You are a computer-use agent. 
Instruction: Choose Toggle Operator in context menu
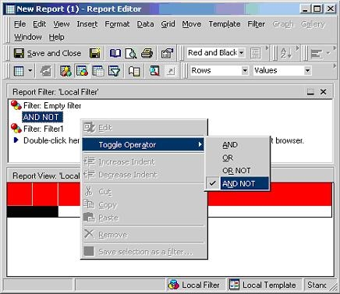[x=143, y=144]
